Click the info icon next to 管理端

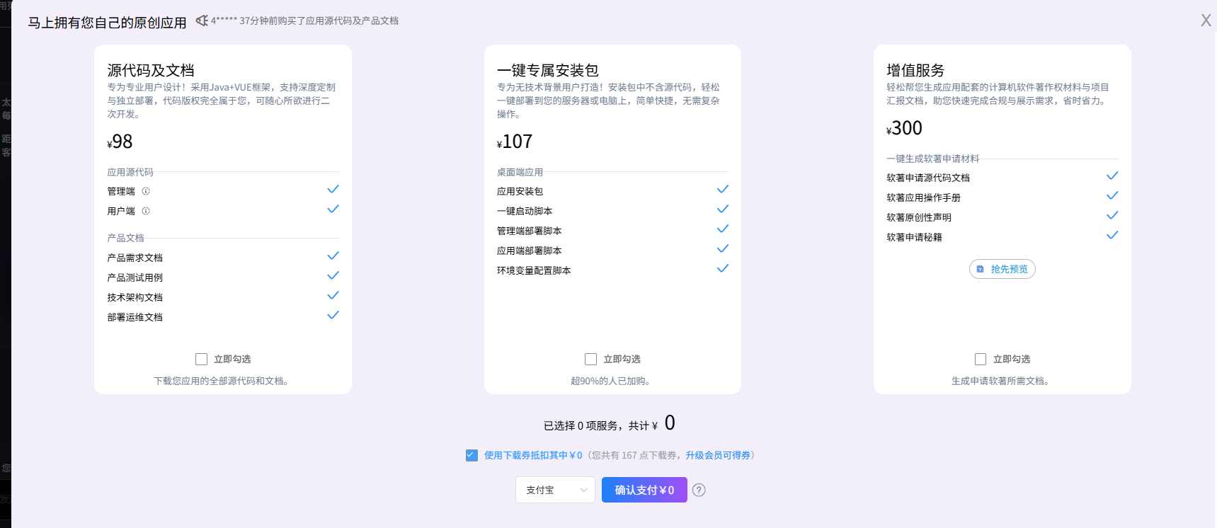[x=146, y=191]
